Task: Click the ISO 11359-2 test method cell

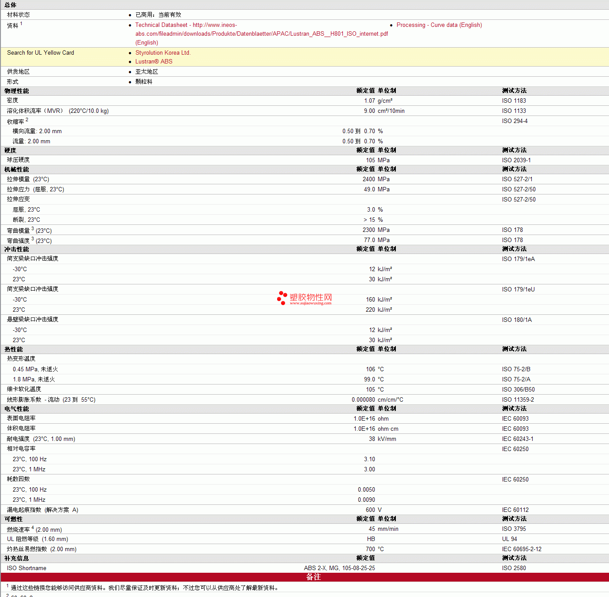Action: pos(518,399)
